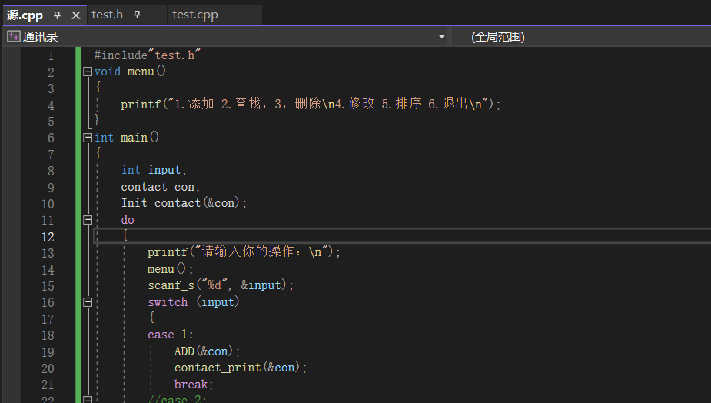Image resolution: width=711 pixels, height=403 pixels.
Task: Collapse the int main() function
Action: (87, 138)
